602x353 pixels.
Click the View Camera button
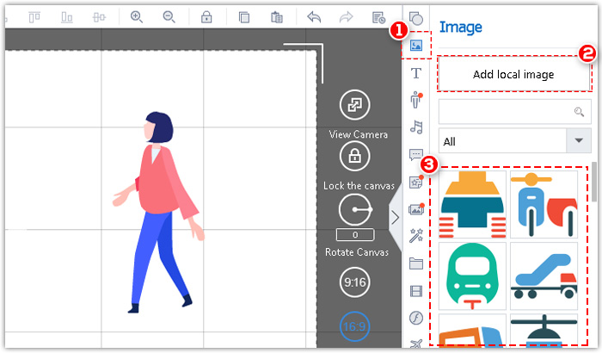coord(354,104)
